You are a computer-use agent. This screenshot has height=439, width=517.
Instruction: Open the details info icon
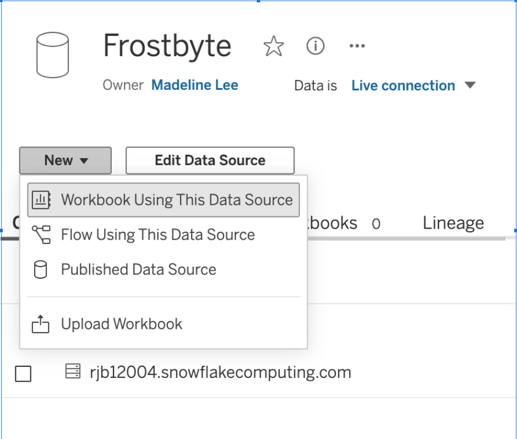pos(315,46)
